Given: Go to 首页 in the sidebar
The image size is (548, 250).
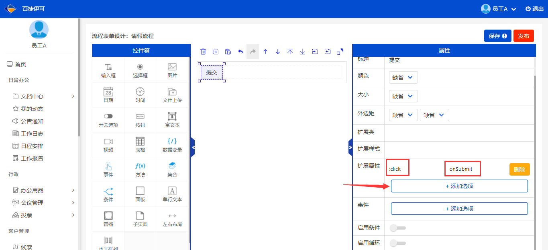Looking at the screenshot, I should click(16, 64).
